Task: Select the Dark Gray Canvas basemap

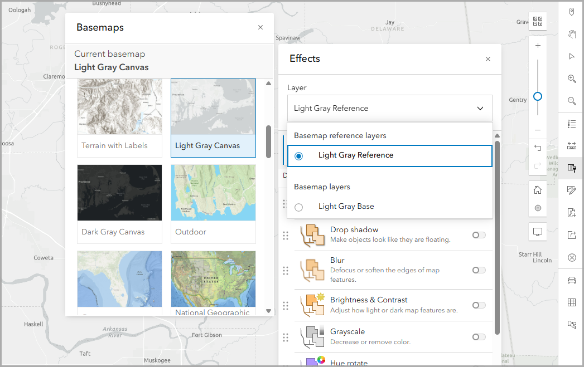Action: [x=119, y=192]
